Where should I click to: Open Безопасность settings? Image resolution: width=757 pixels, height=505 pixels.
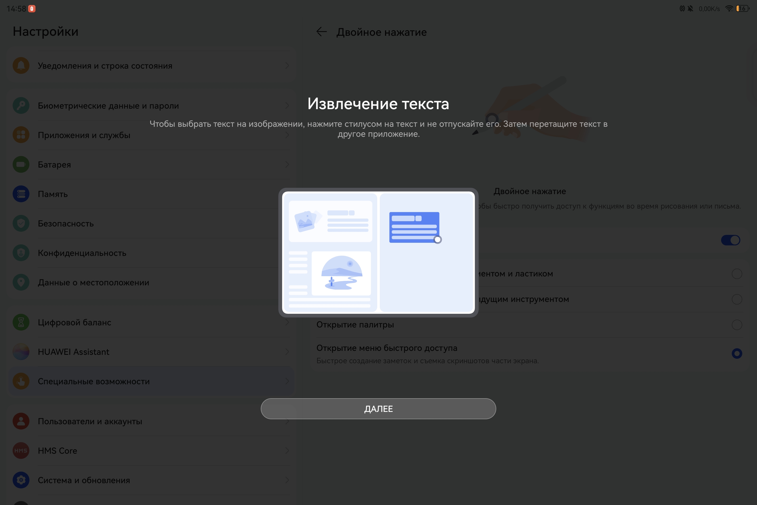pyautogui.click(x=151, y=224)
